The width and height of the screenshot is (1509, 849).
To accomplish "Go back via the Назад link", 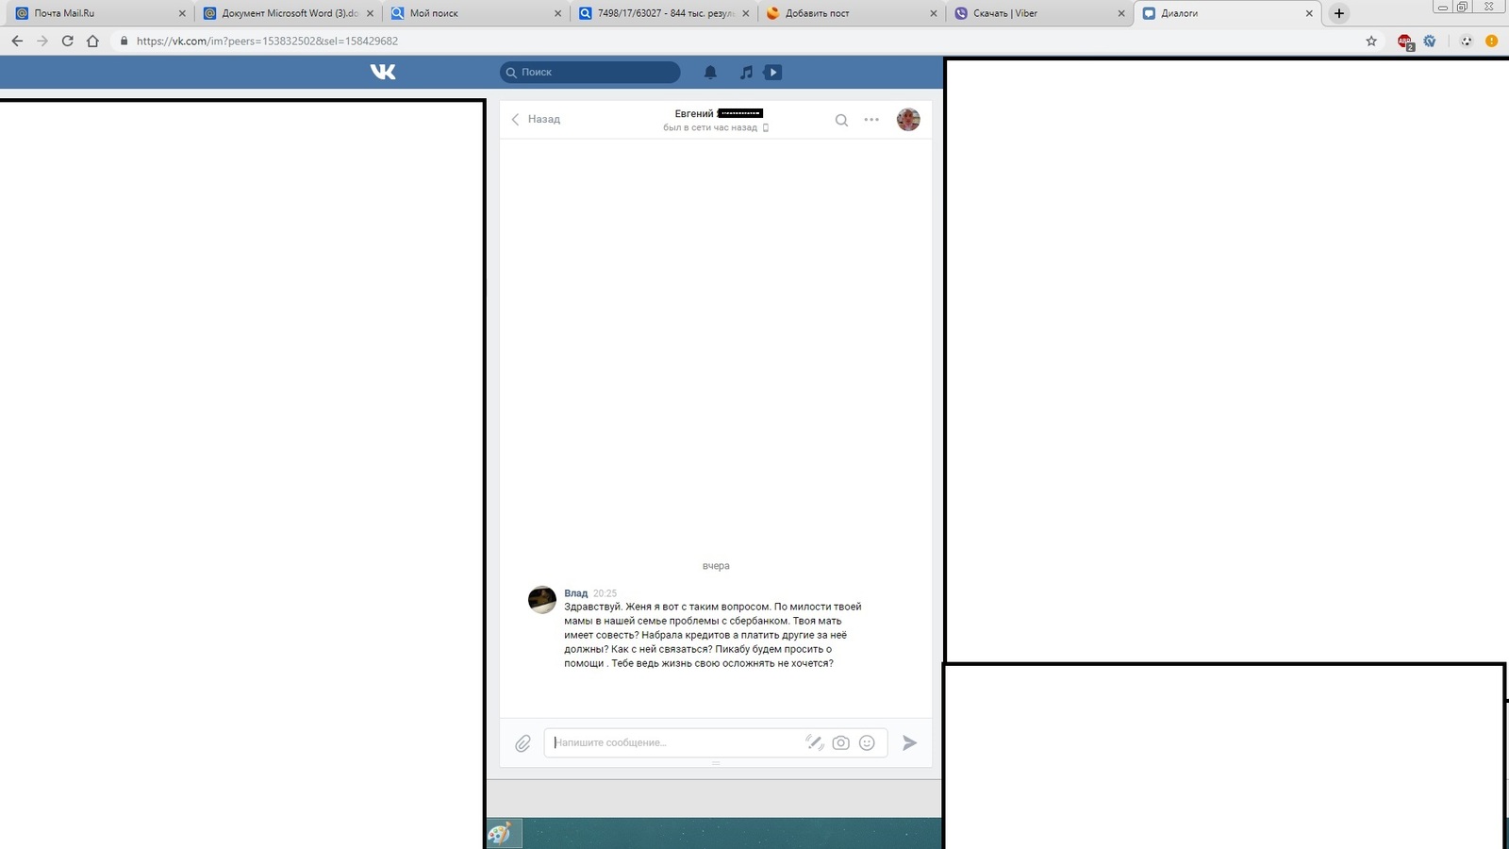I will point(536,120).
